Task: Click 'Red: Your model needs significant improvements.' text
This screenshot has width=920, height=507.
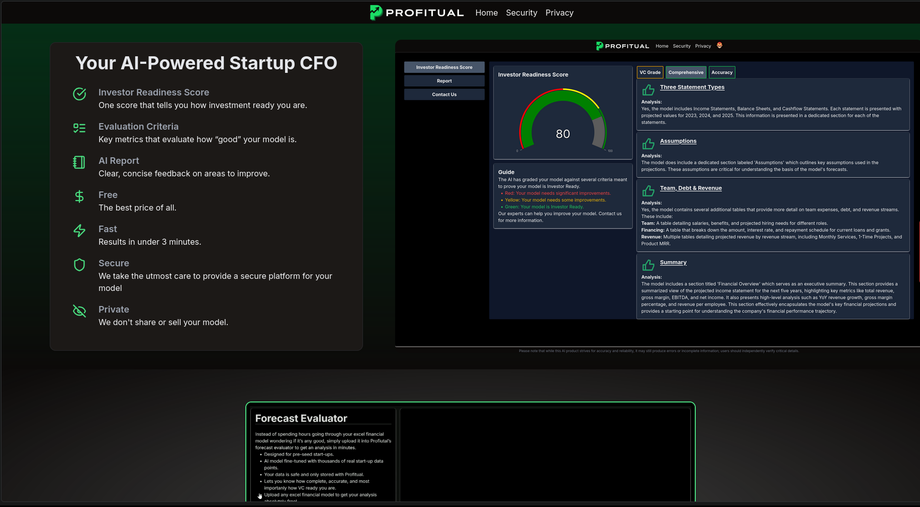Action: [x=558, y=193]
